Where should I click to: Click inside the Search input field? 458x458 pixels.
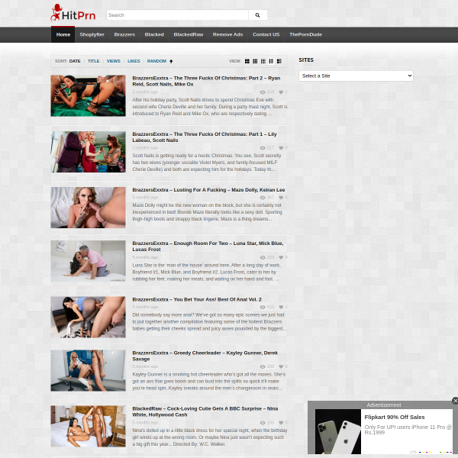pos(177,15)
